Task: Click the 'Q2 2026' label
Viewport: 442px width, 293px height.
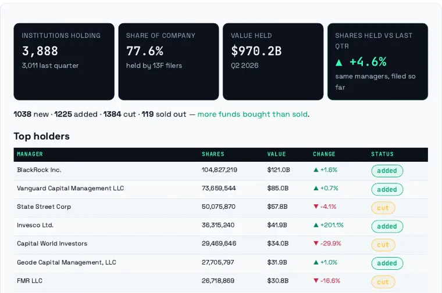Action: [245, 66]
